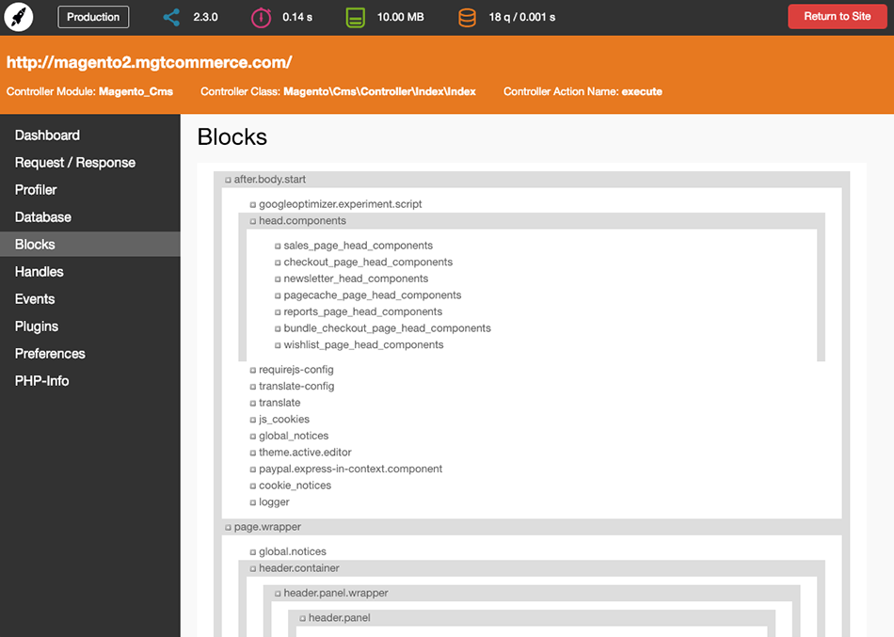This screenshot has height=637, width=894.
Task: Show the Events page
Action: [x=90, y=299]
